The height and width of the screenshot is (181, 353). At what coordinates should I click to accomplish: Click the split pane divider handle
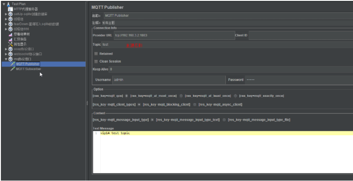(x=87, y=103)
